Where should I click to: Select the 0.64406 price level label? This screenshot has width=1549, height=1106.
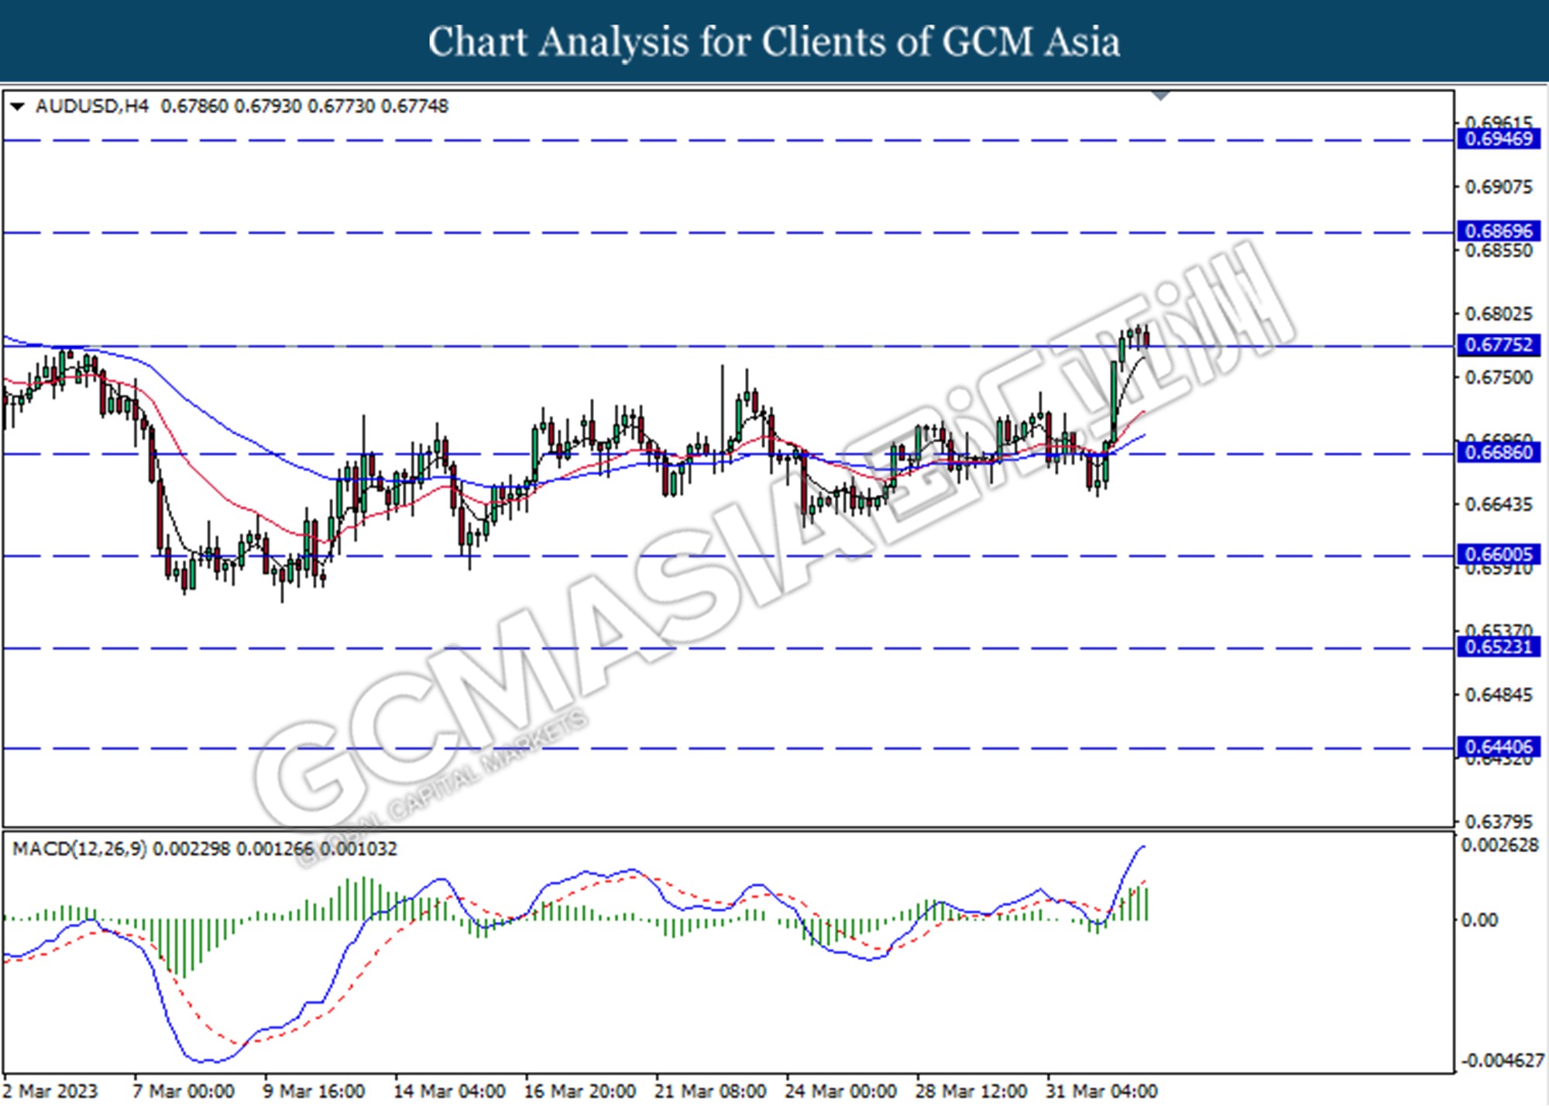1498,747
